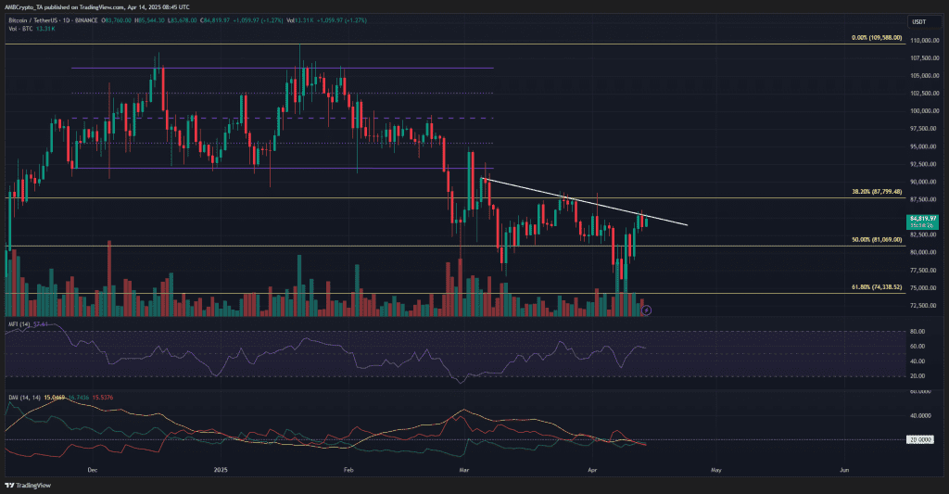Click the AMBCrypto_TA published header text
This screenshot has width=949, height=494.
pos(96,7)
